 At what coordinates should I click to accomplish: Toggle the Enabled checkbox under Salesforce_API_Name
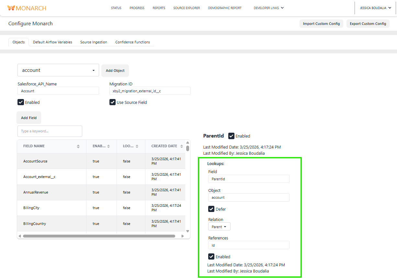tap(20, 102)
